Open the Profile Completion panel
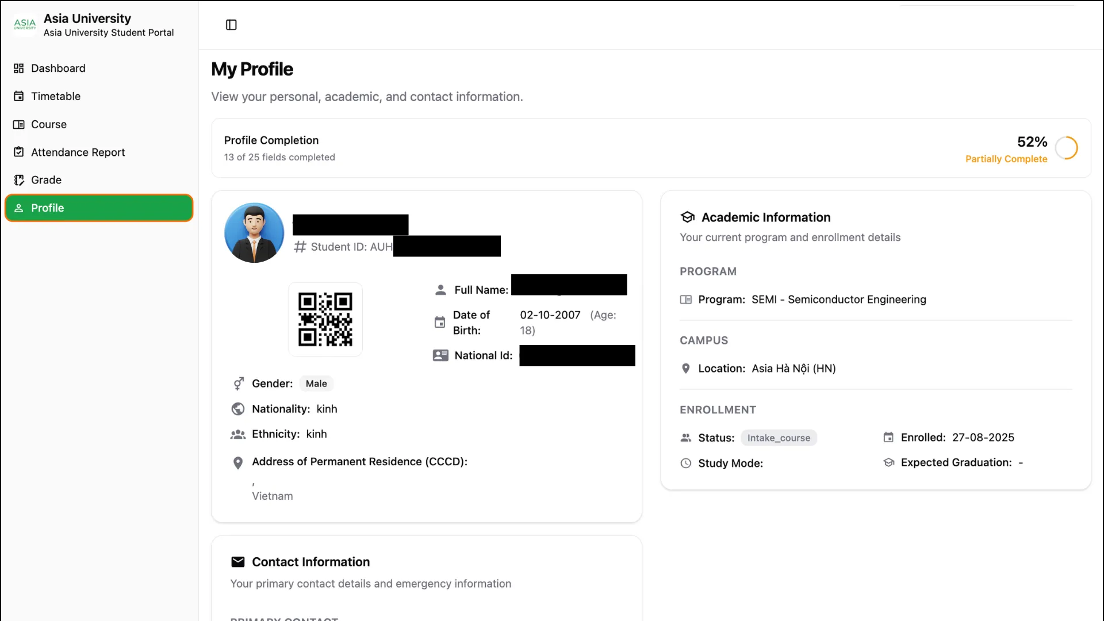The width and height of the screenshot is (1104, 621). (271, 140)
